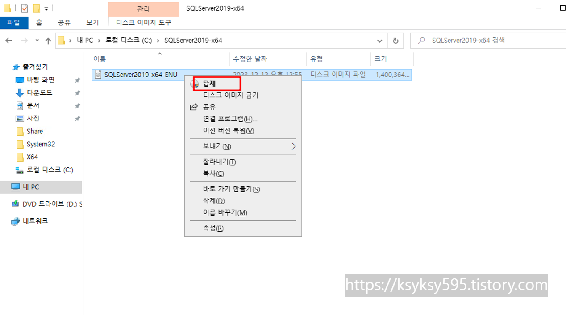Screen dimensions: 566x315
Task: Click the Back navigation arrow
Action: (9, 41)
